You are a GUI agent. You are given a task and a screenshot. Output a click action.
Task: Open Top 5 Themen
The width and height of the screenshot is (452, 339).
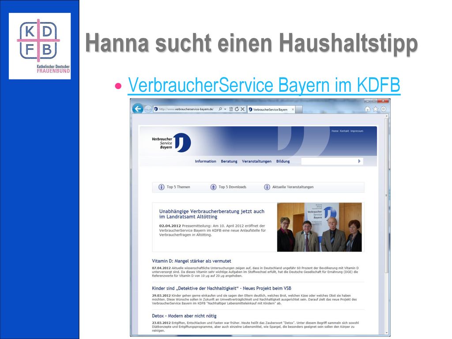pyautogui.click(x=178, y=187)
